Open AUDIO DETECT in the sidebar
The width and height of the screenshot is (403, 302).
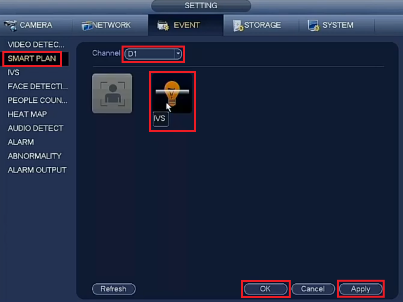click(x=36, y=128)
